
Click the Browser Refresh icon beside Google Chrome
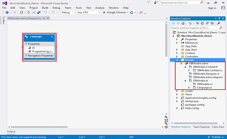(132, 13)
